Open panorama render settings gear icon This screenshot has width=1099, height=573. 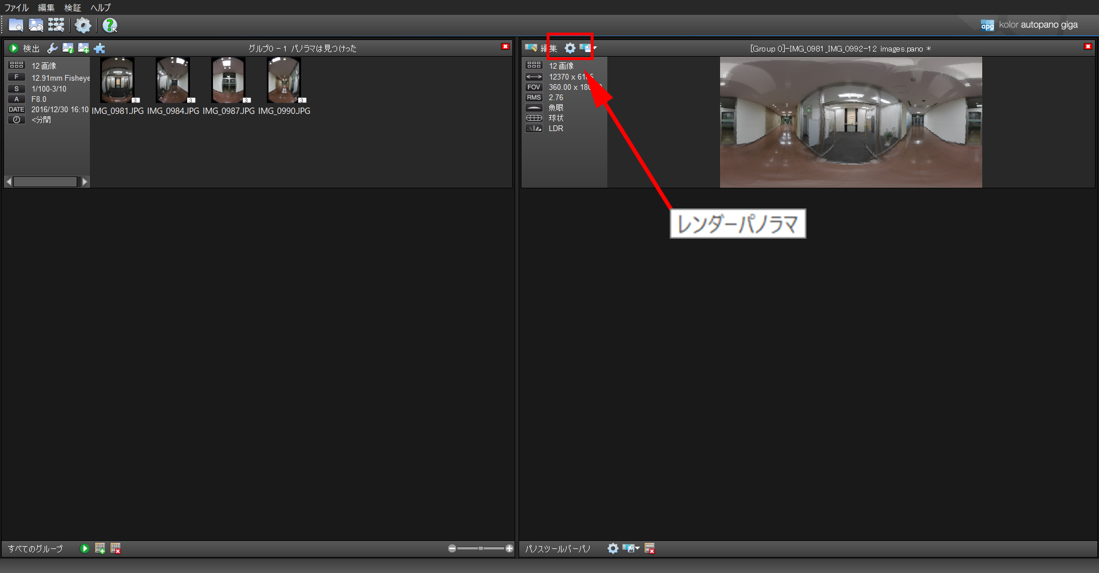(x=570, y=49)
